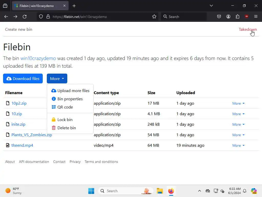The height and width of the screenshot is (197, 262).
Task: Click the 64 MB size cell
Action: tap(153, 145)
